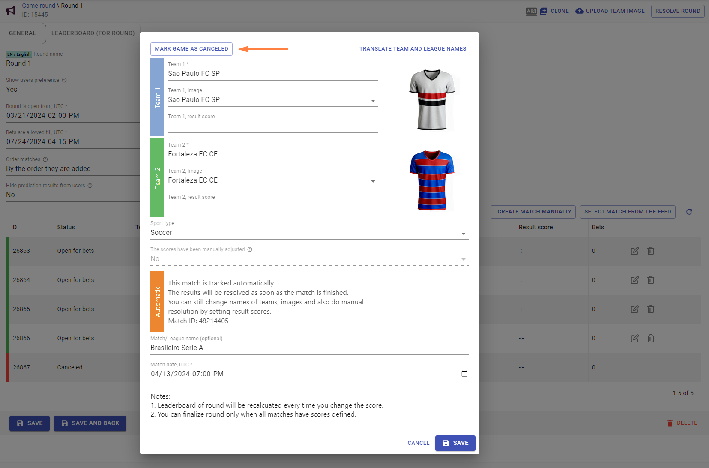Switch to the General tab
Image resolution: width=709 pixels, height=468 pixels.
[x=23, y=33]
